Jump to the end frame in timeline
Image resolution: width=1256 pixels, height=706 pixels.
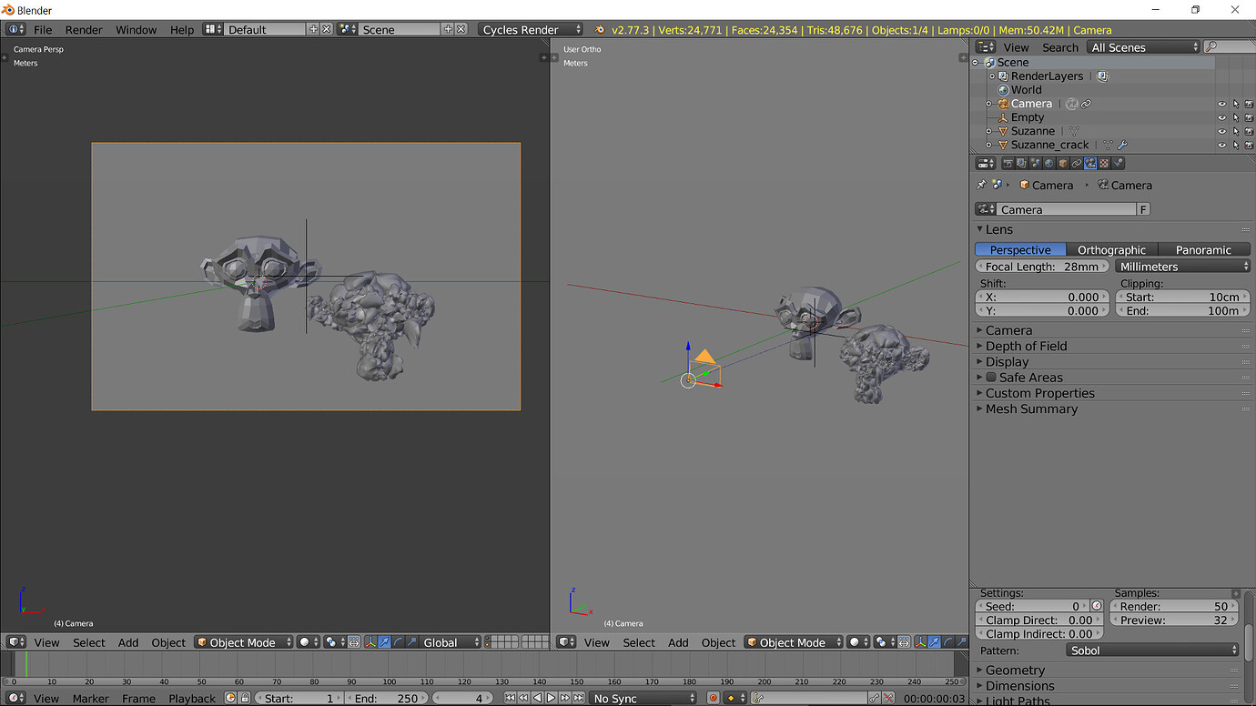point(579,698)
